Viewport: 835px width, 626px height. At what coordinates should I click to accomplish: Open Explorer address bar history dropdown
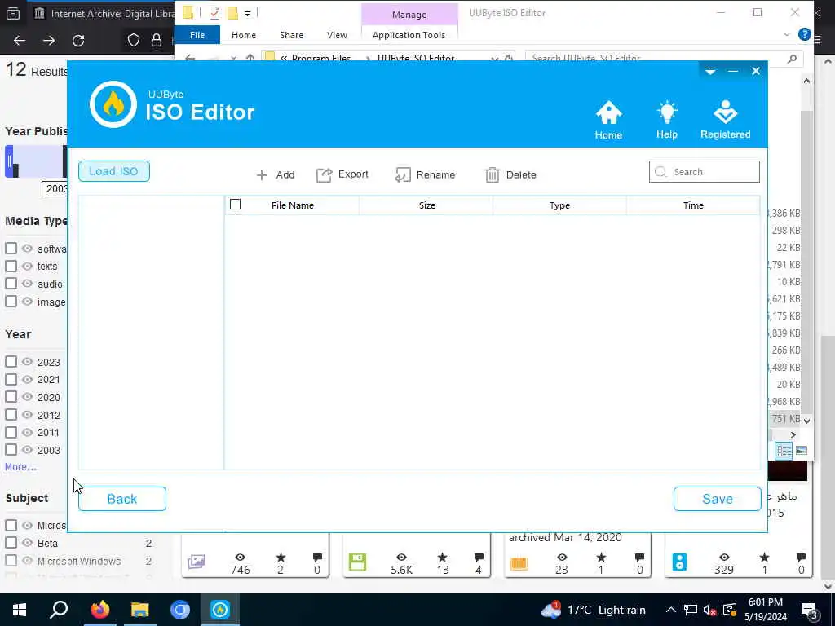click(495, 58)
